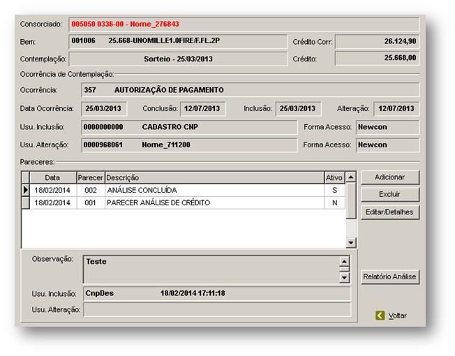Click the empty bottom Usu. Alteração field
The width and height of the screenshot is (455, 356).
tap(217, 309)
